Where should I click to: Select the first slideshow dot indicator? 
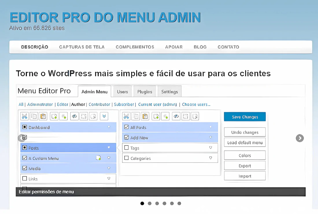142,203
